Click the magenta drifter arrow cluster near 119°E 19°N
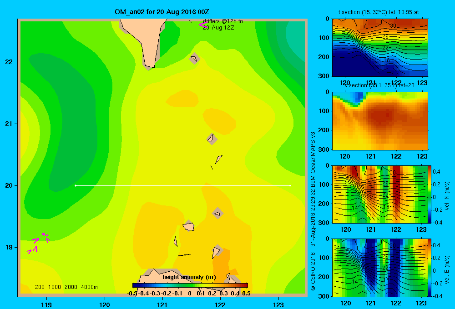 pos(39,243)
